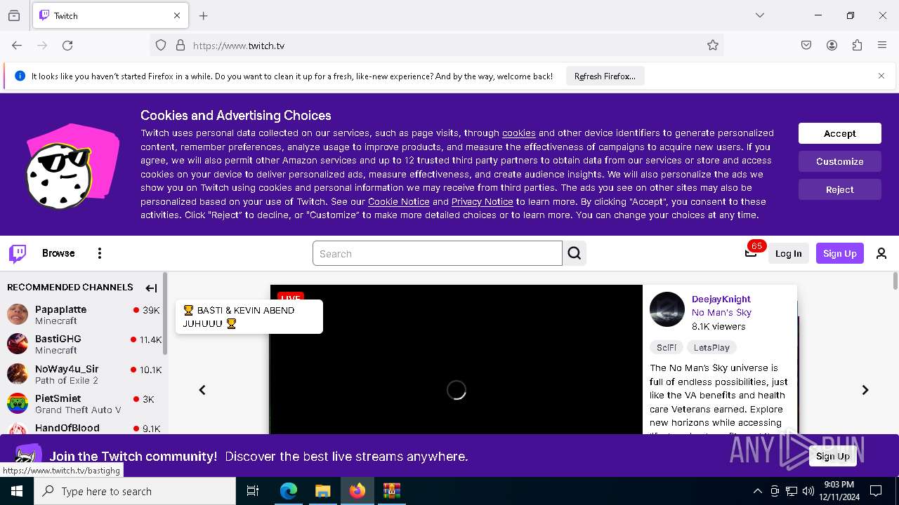Viewport: 899px width, 505px height.
Task: Click the magnifier search button
Action: (x=575, y=253)
